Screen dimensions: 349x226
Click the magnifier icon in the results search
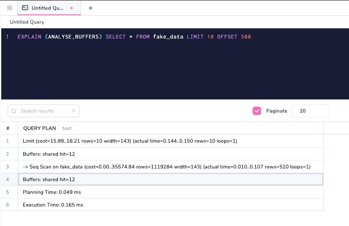(x=14, y=111)
